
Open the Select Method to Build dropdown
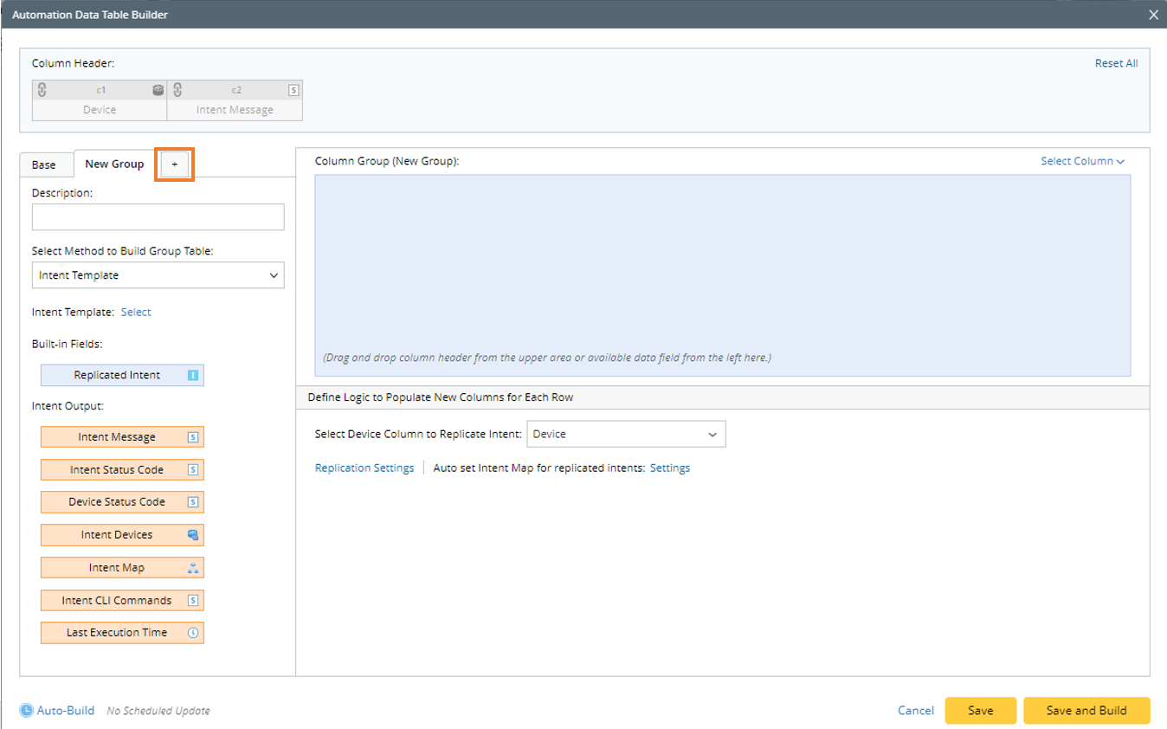[158, 275]
